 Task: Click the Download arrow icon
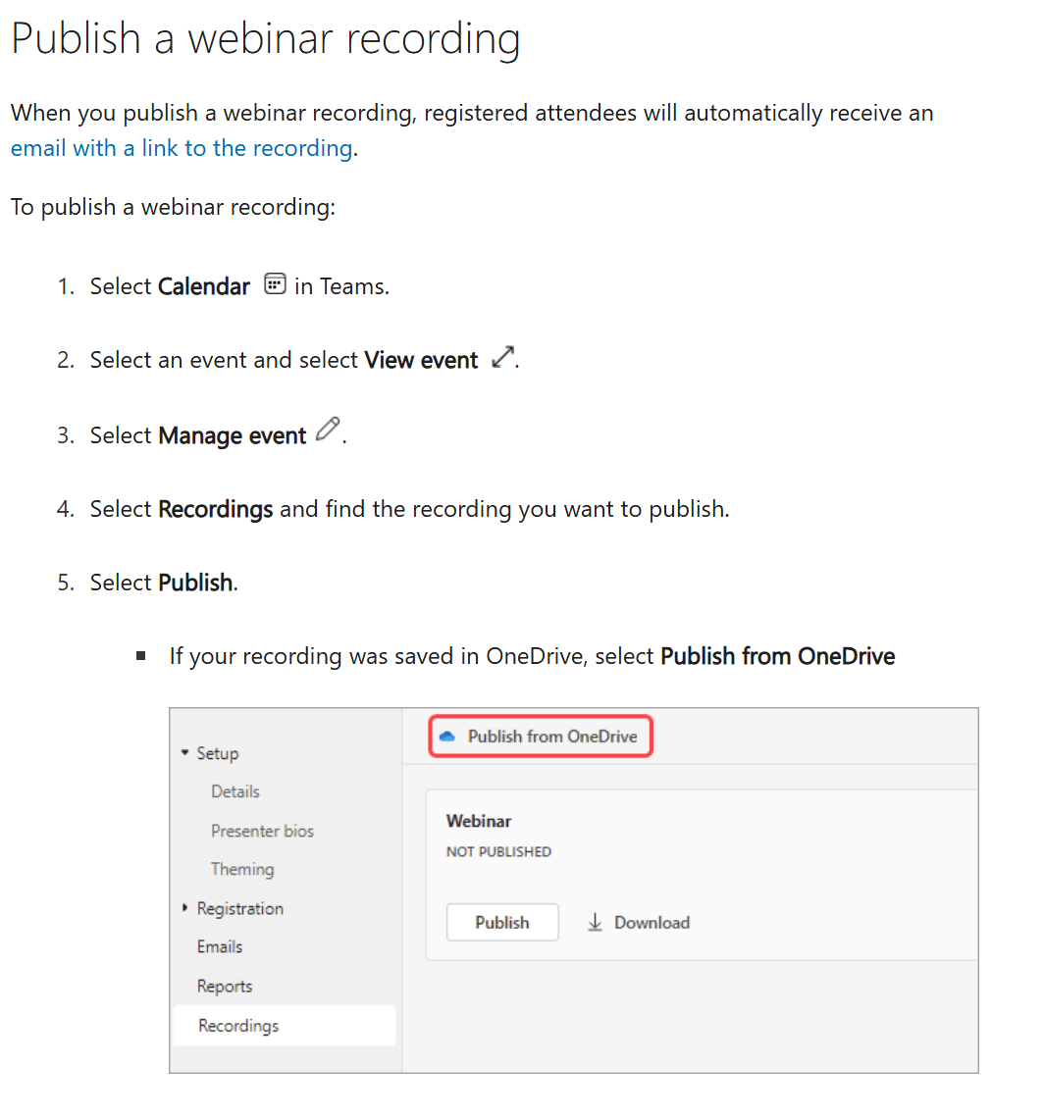595,922
